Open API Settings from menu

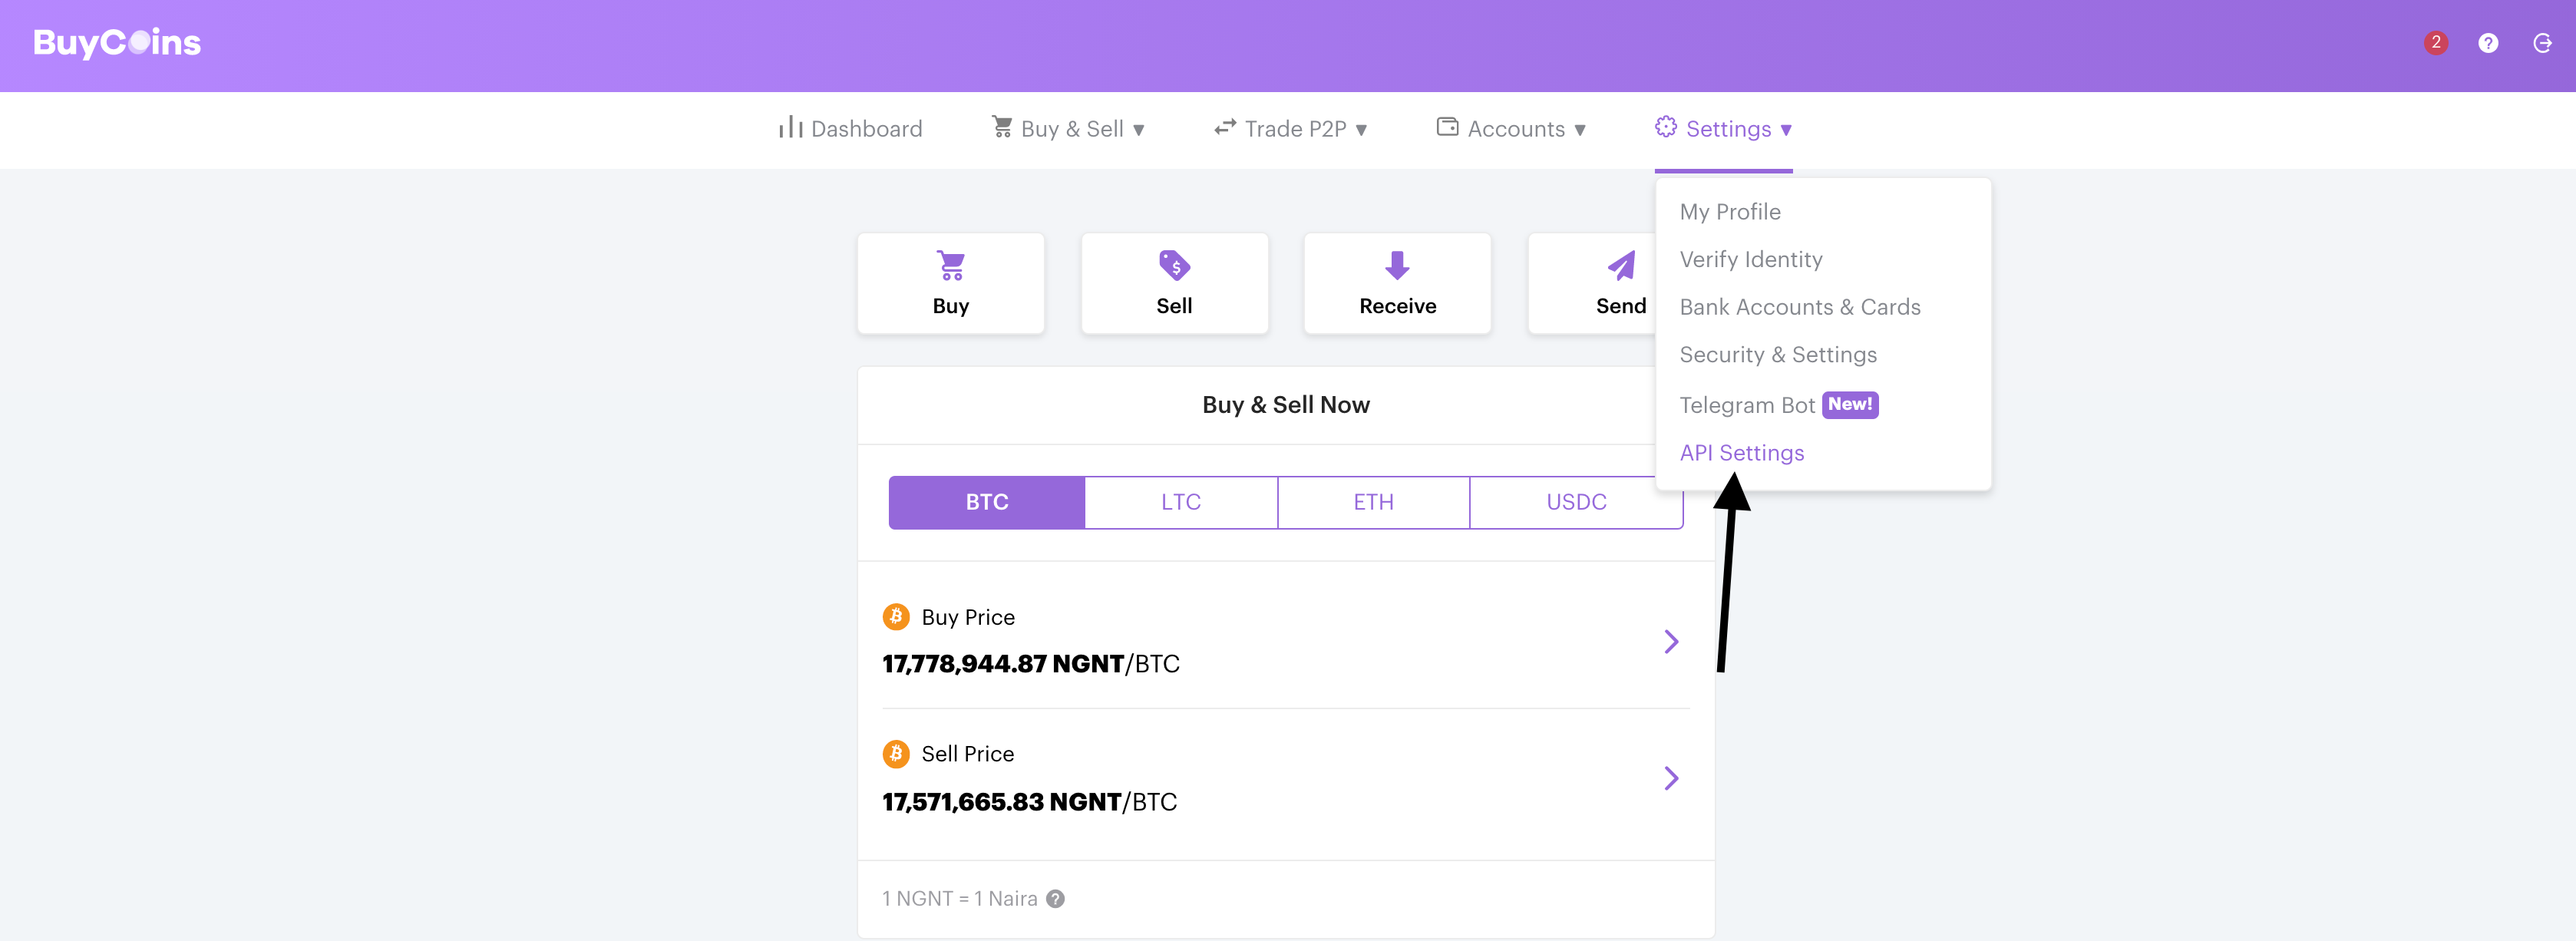pyautogui.click(x=1742, y=451)
